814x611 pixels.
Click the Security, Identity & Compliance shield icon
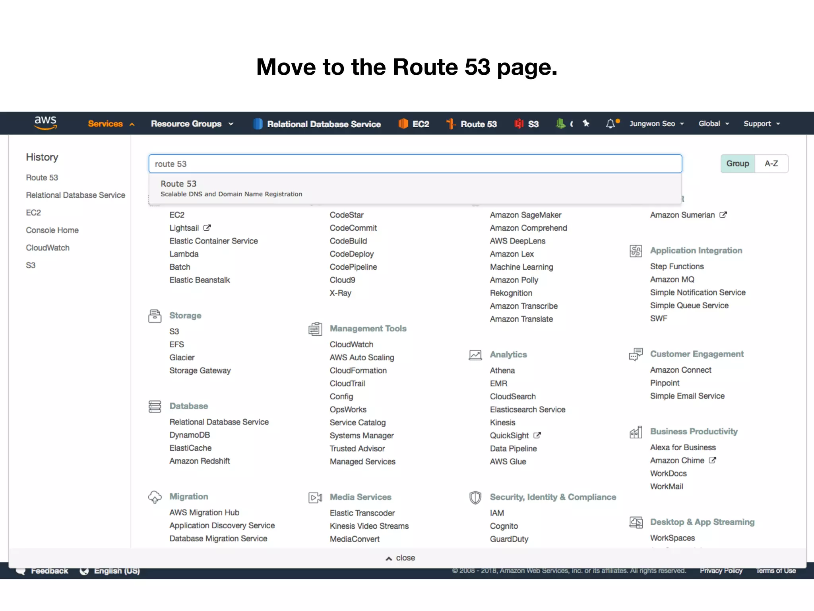click(475, 498)
